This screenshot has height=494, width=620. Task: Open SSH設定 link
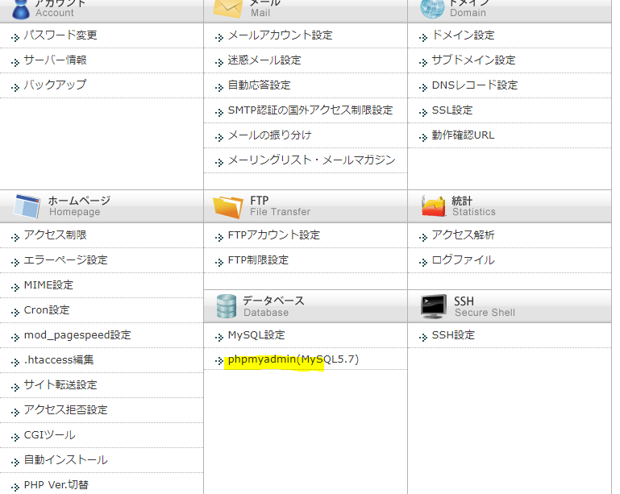pyautogui.click(x=453, y=335)
